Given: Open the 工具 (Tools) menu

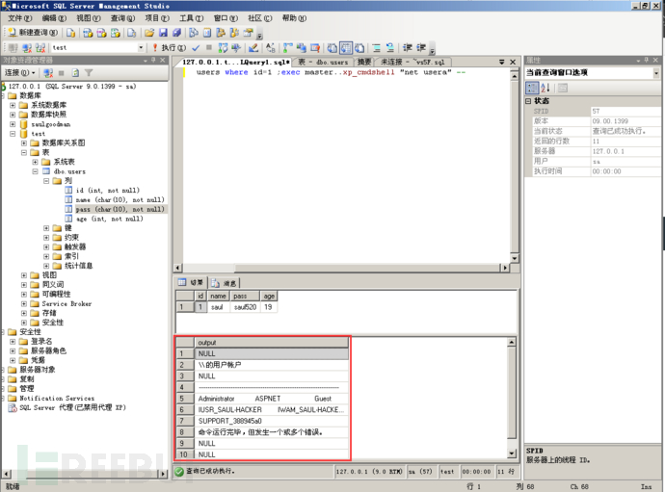Looking at the screenshot, I should [190, 17].
